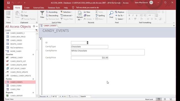Go to next record arrow
180x101 pixels.
[x=60, y=97]
